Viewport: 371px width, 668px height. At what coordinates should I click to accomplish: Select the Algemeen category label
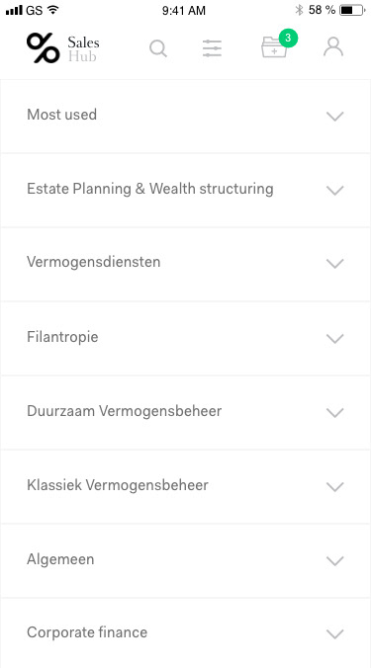[x=60, y=559]
